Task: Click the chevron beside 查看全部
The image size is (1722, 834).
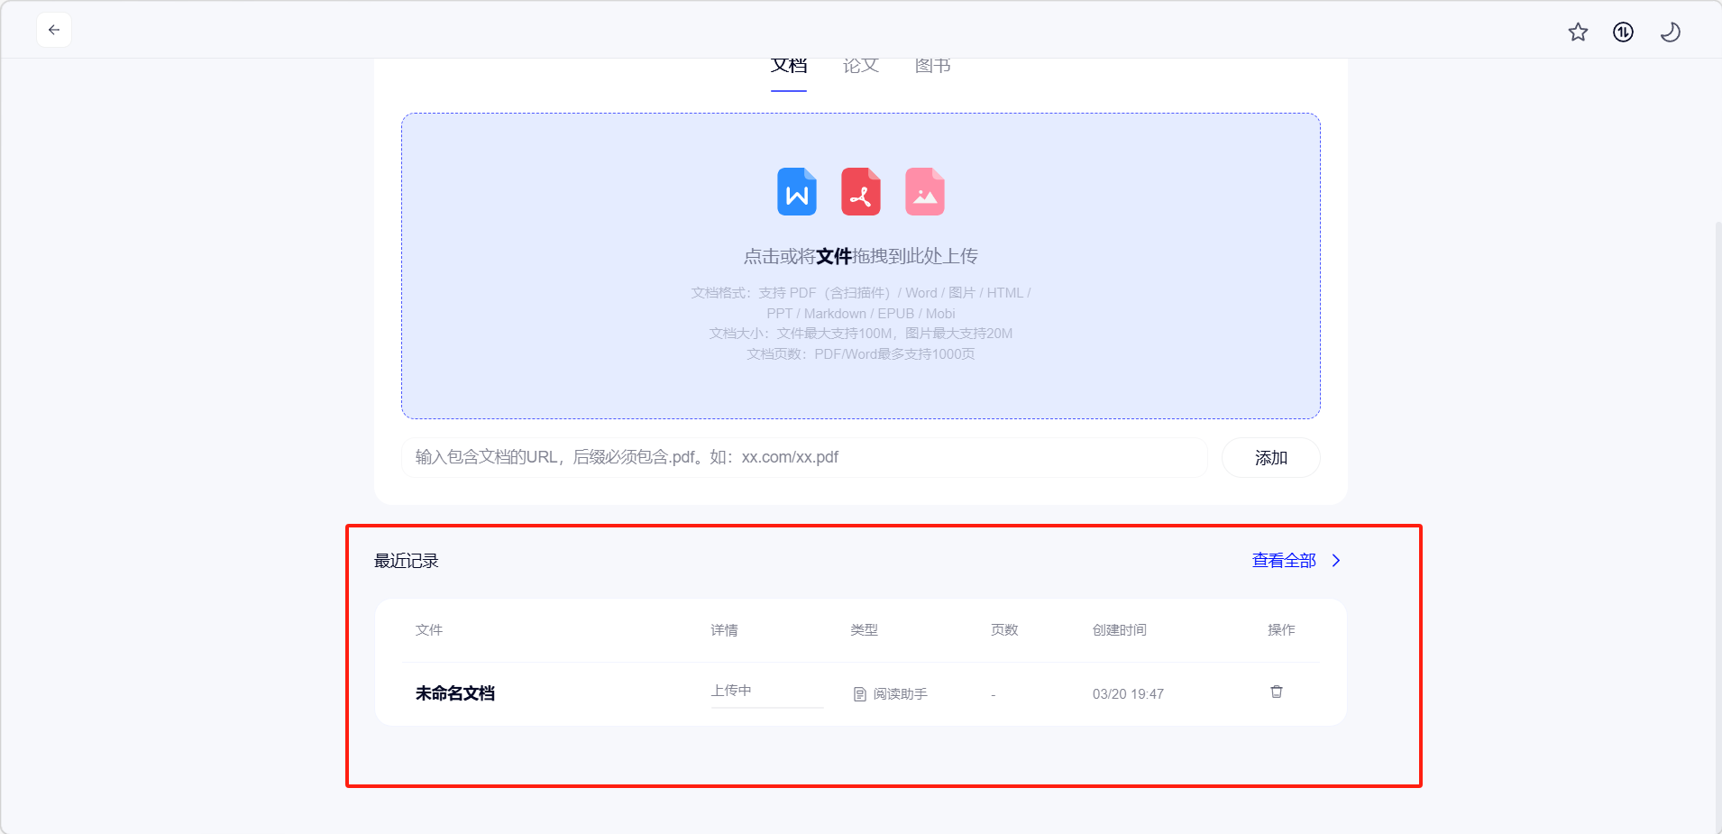Action: tap(1336, 561)
